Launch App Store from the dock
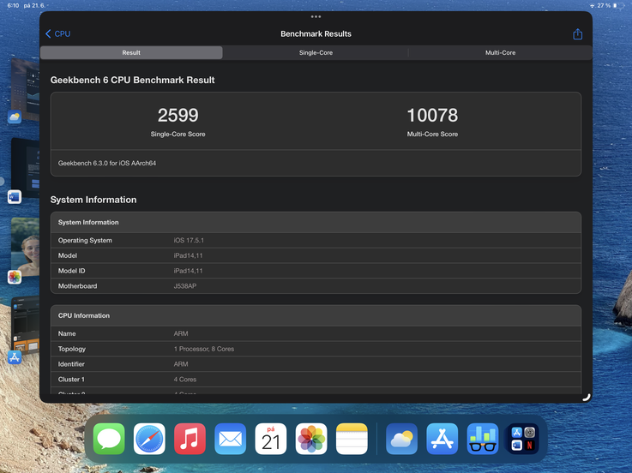The image size is (632, 473). tap(442, 439)
